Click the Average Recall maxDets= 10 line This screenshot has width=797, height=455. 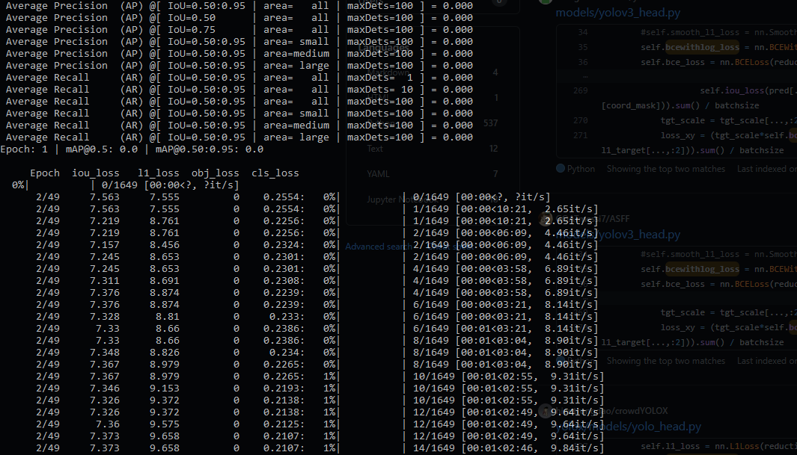coord(239,90)
